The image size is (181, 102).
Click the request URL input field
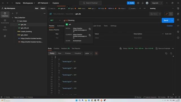tap(111, 20)
